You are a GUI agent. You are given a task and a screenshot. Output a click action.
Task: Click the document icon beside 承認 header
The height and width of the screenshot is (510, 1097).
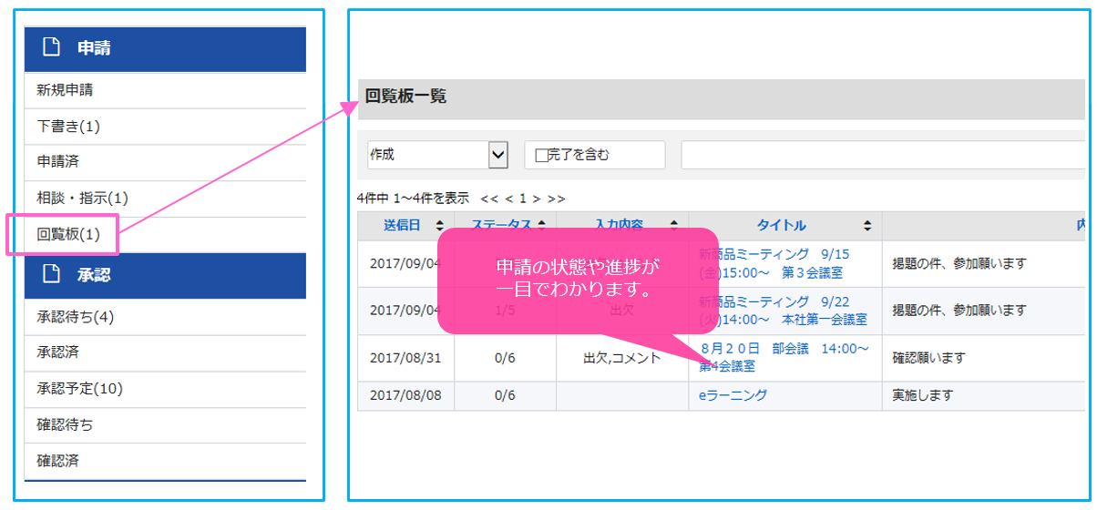[50, 273]
